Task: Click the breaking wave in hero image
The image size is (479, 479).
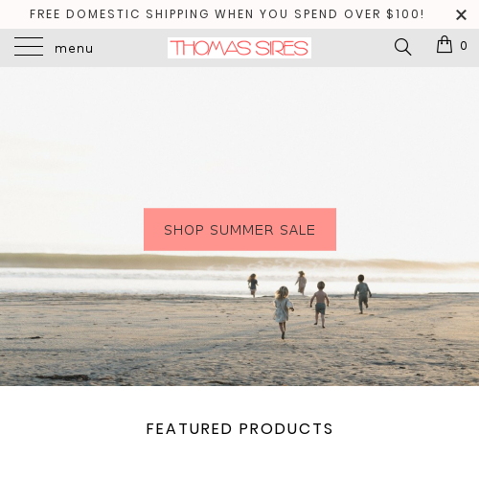Action: [239, 262]
